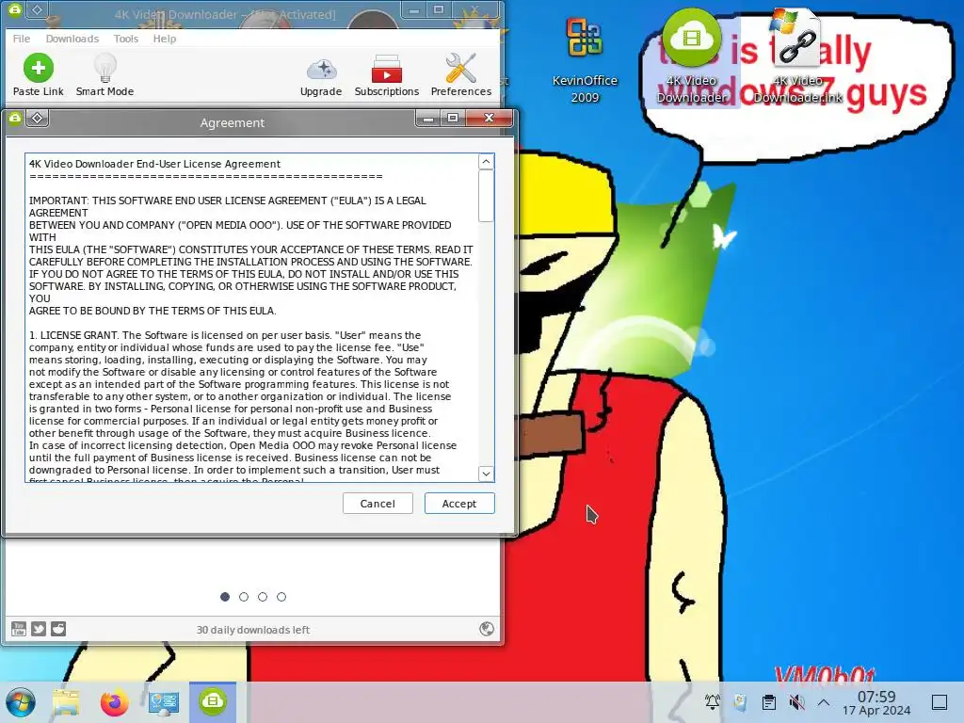Select KevinOffice 2009 desktop icon
The width and height of the screenshot is (964, 723).
point(585,60)
